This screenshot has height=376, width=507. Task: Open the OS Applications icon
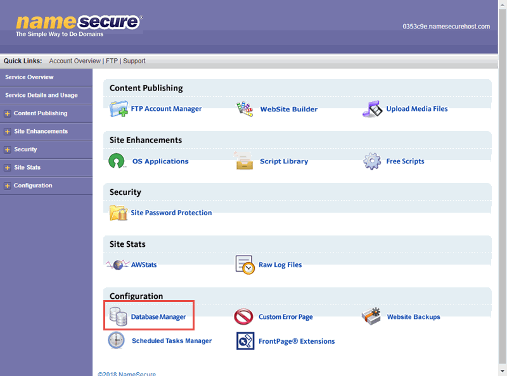click(x=118, y=161)
